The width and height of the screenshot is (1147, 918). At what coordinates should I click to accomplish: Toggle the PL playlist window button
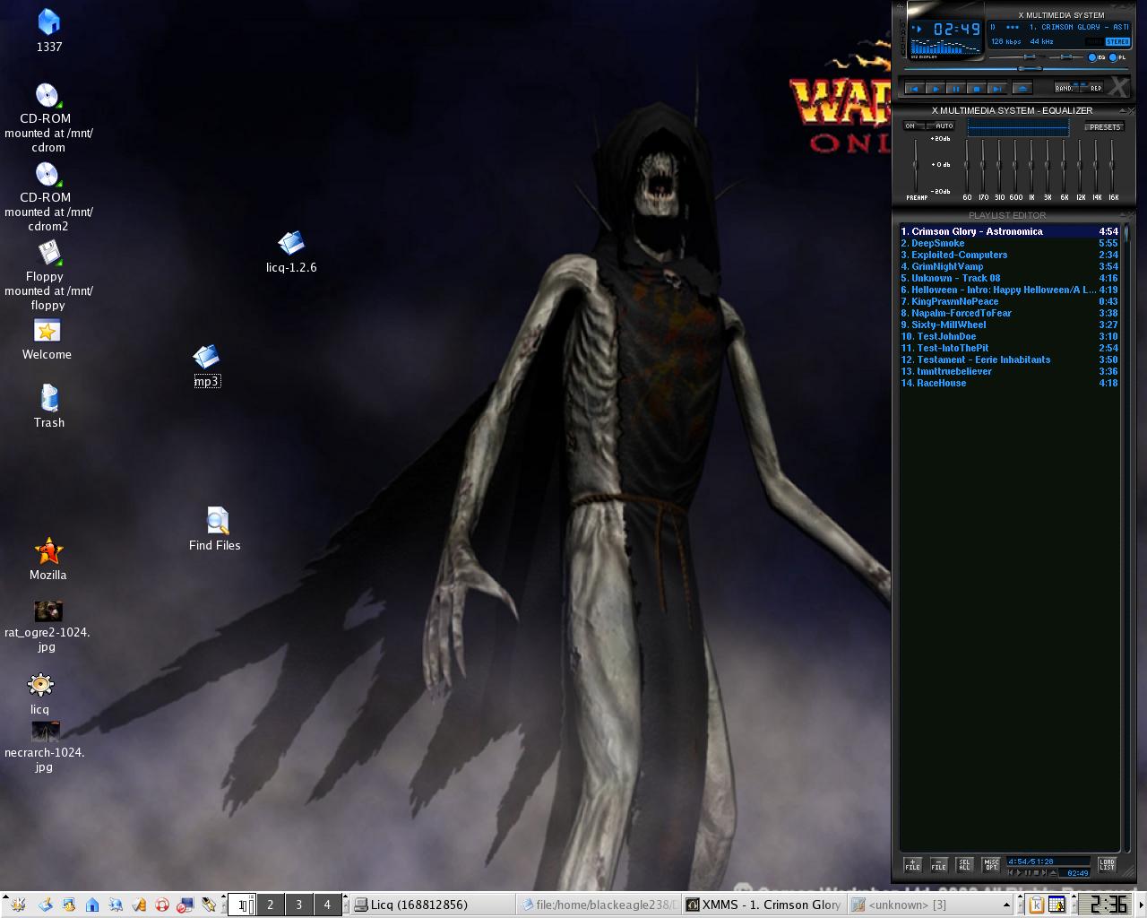tap(1117, 57)
